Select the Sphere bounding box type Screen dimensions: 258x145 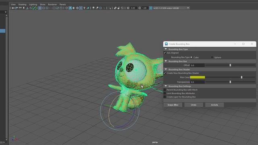click(x=212, y=57)
